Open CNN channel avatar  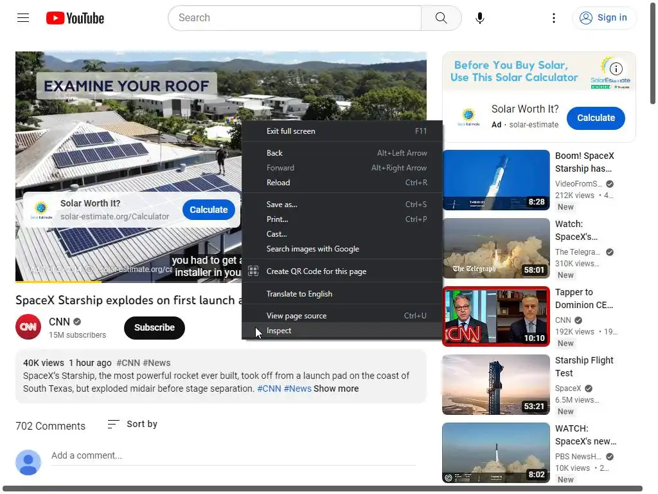(28, 327)
